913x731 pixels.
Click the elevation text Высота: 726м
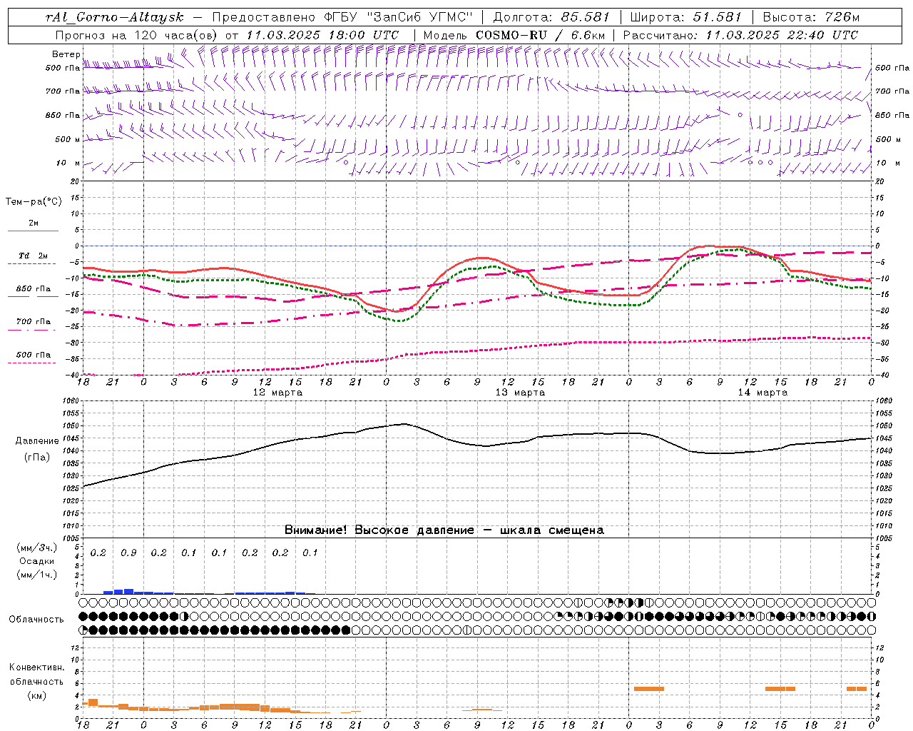811,17
